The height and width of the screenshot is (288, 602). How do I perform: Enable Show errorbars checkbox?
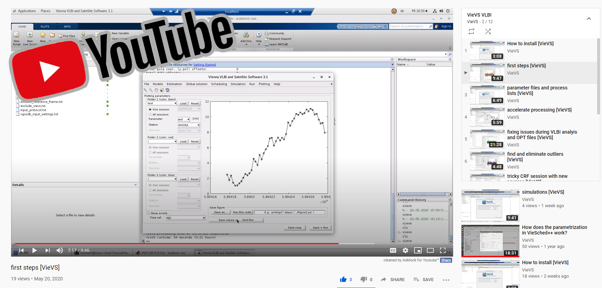(x=149, y=213)
